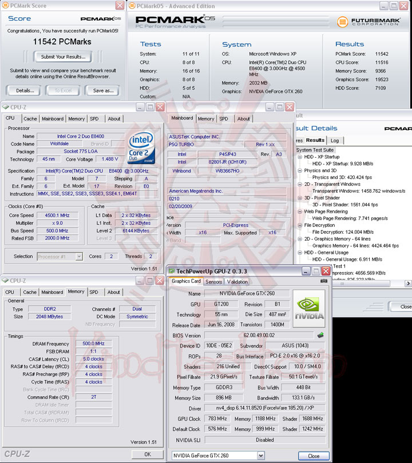The width and height of the screenshot is (412, 463).
Task: Click the Core Speed value '4500.1 MHz'
Action: tap(57, 215)
